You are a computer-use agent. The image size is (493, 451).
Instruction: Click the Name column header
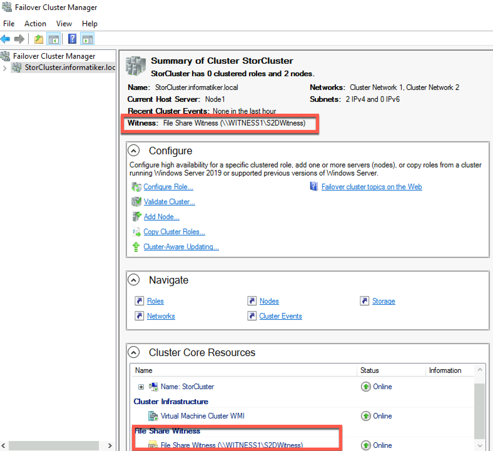pyautogui.click(x=244, y=370)
